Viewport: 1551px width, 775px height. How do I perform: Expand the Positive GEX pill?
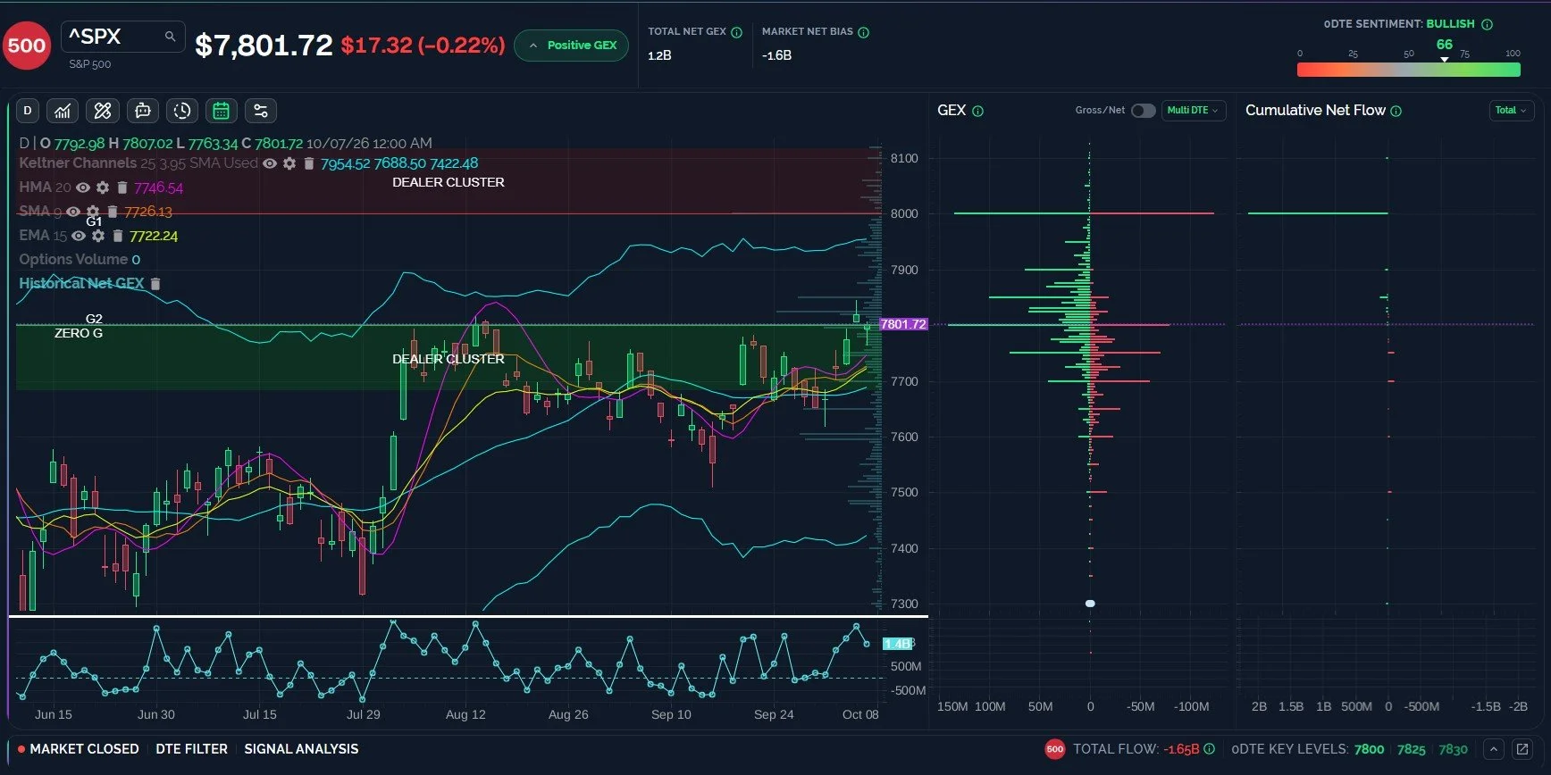tap(572, 45)
